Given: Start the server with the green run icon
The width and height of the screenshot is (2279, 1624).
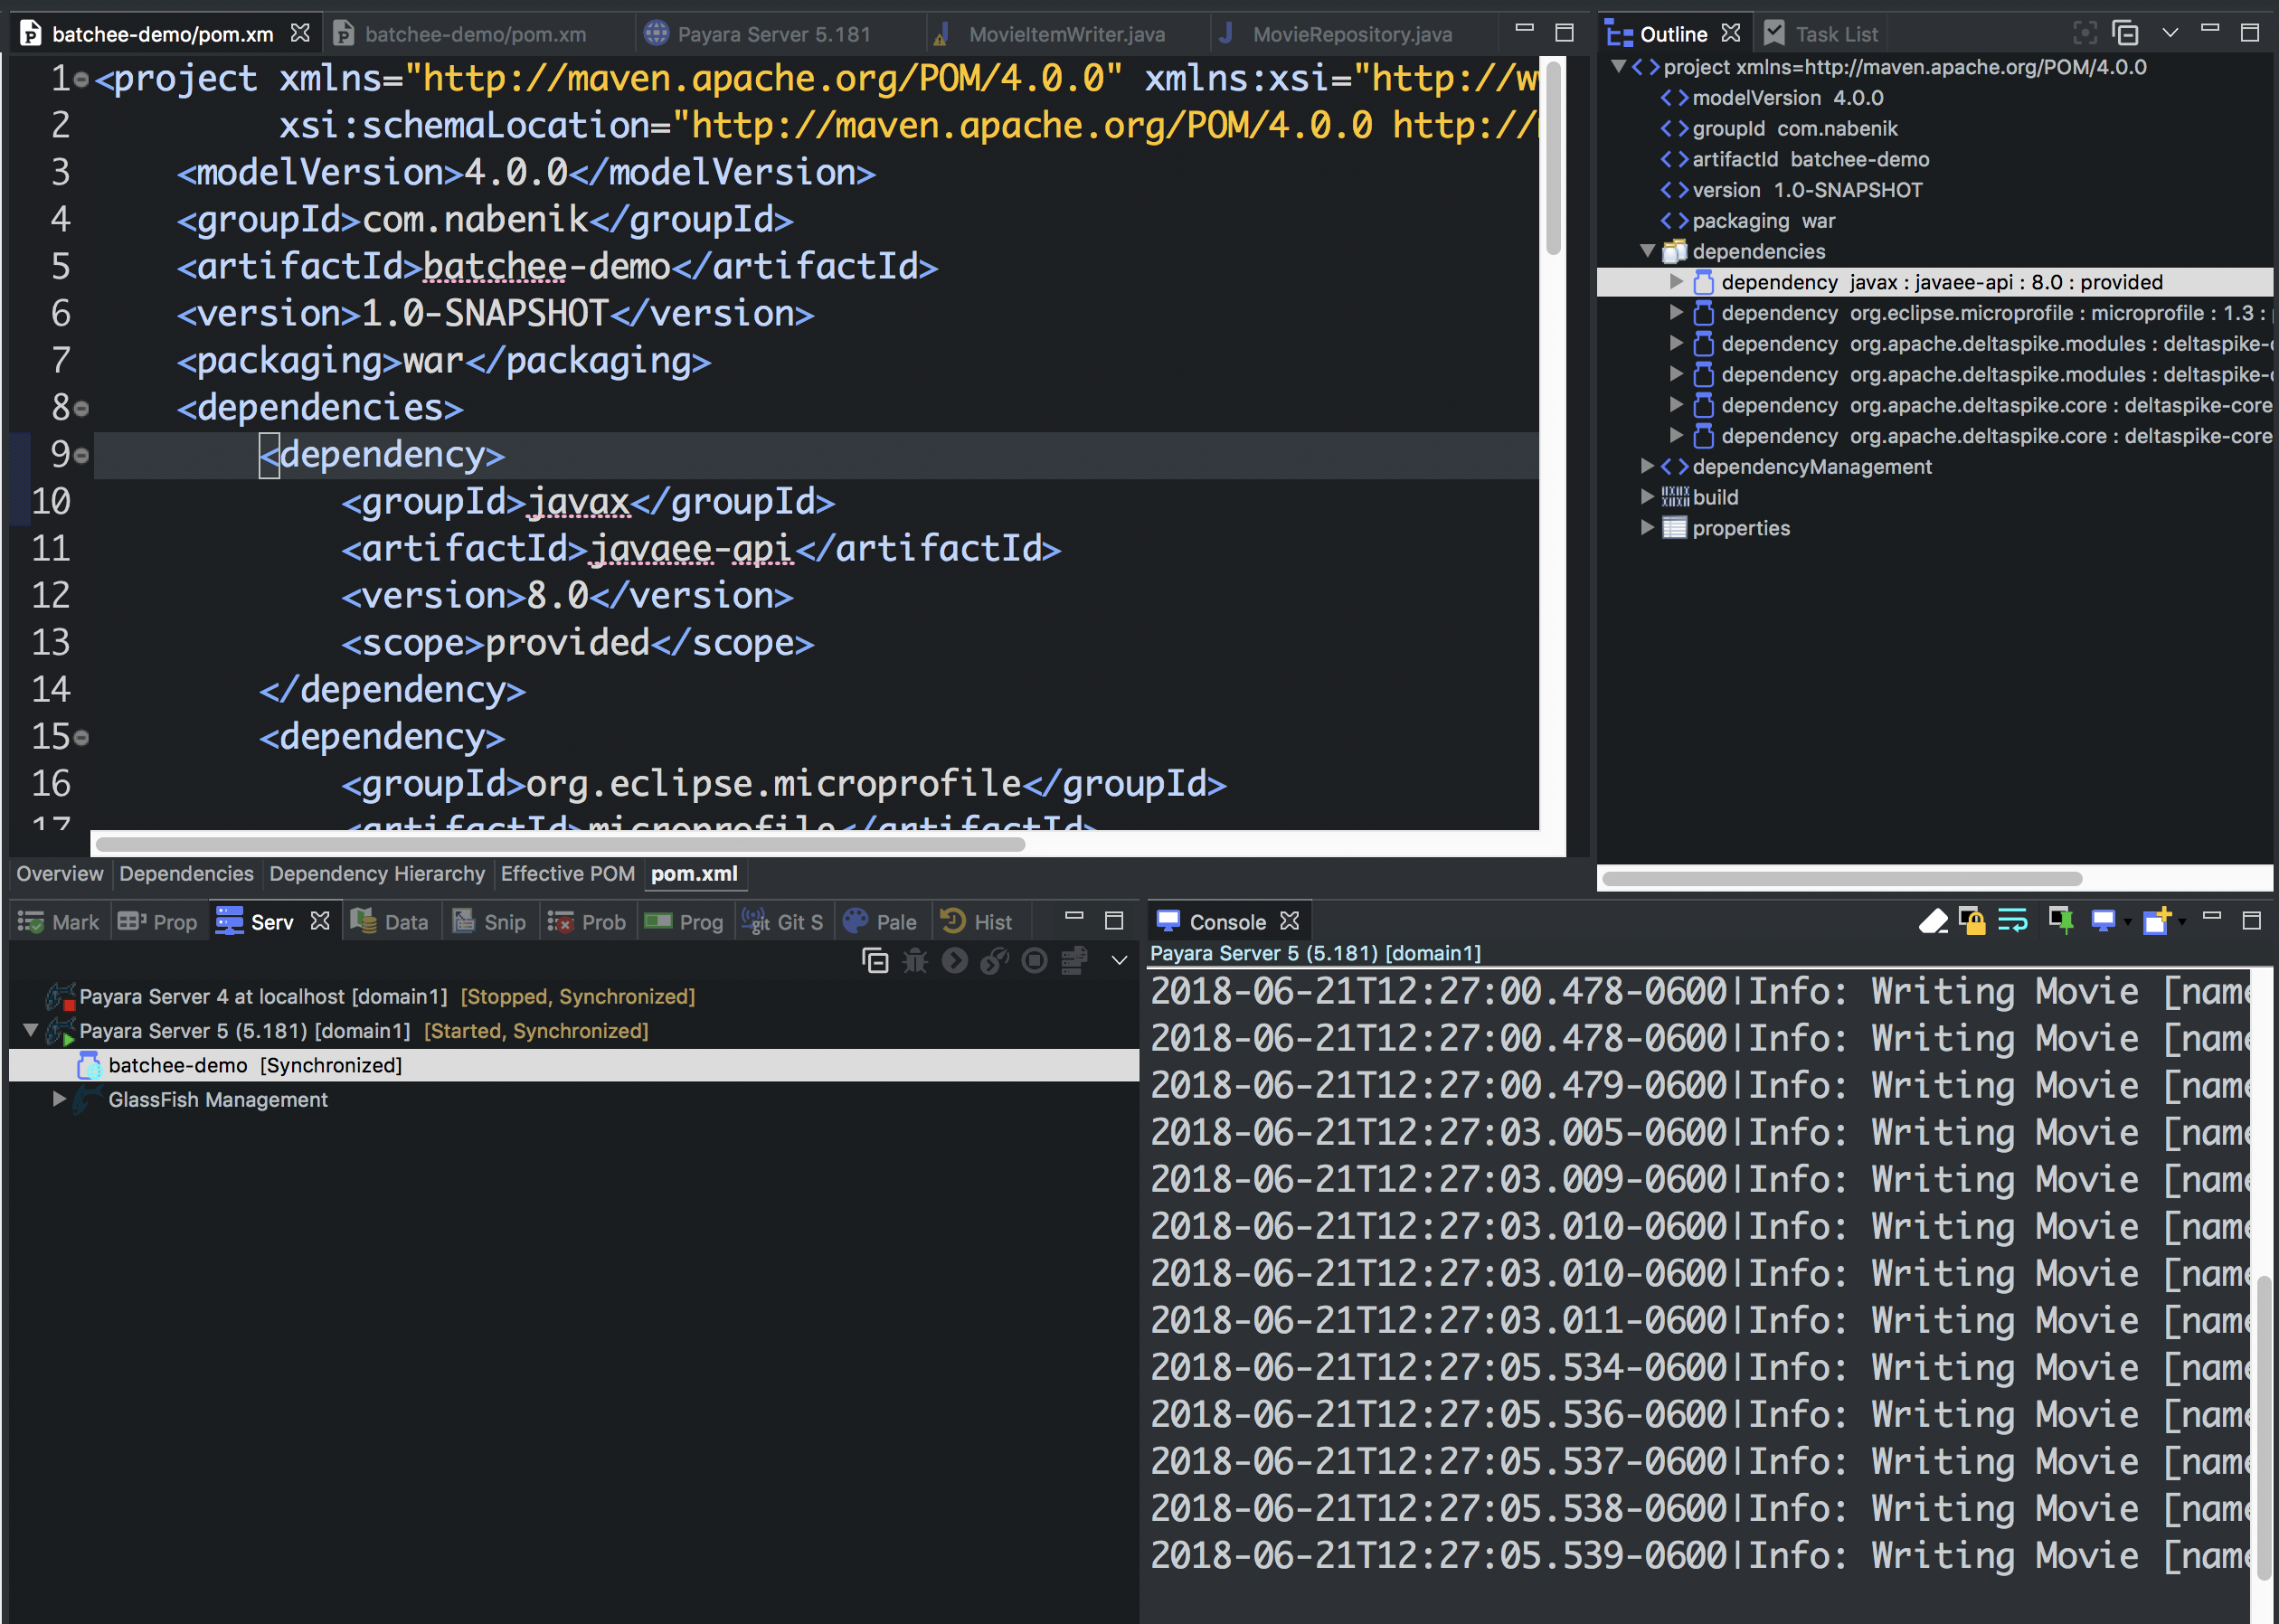Looking at the screenshot, I should click(x=955, y=960).
